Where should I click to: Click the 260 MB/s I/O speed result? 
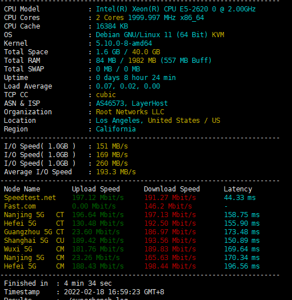(112, 163)
